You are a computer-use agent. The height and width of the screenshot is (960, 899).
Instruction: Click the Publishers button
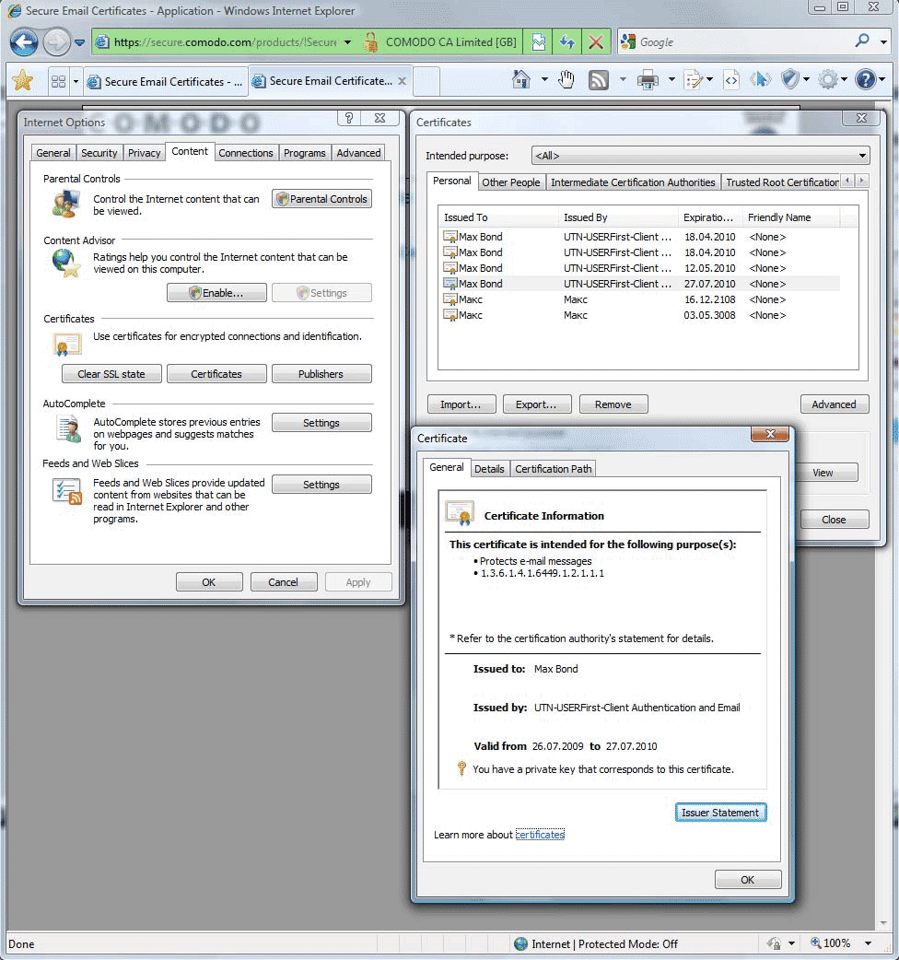[321, 373]
